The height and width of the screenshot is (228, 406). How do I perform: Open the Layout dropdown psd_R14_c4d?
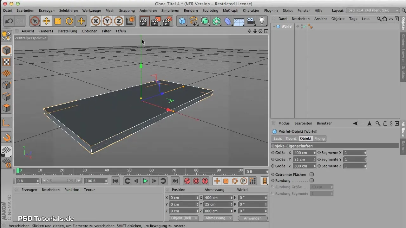(373, 10)
